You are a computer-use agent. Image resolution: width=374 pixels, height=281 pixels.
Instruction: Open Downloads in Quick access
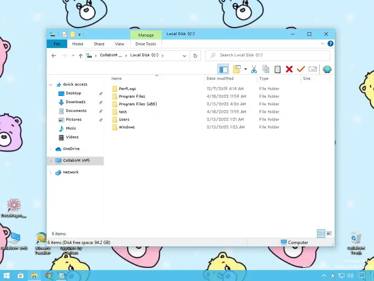(76, 102)
